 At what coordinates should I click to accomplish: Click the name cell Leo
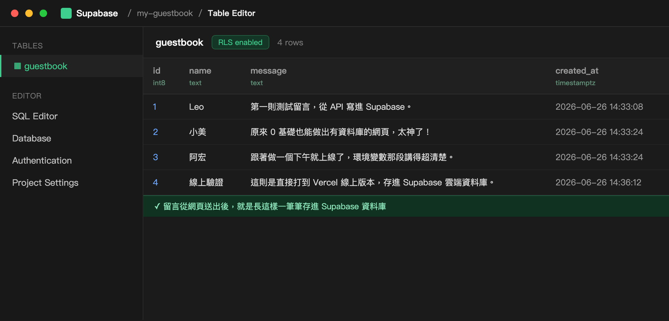[197, 107]
